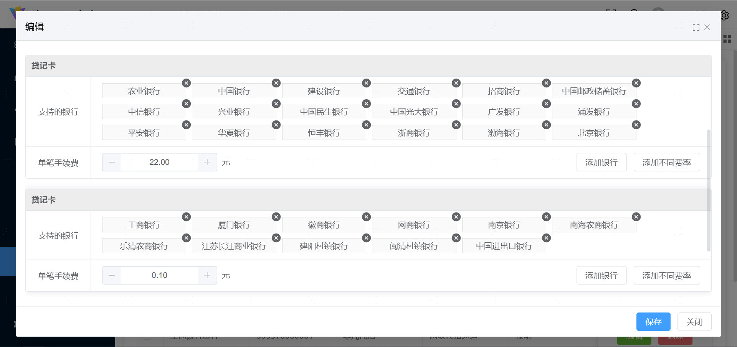737x347 pixels.
Task: Remove 中国银行 tag via its x icon
Action: click(x=276, y=83)
